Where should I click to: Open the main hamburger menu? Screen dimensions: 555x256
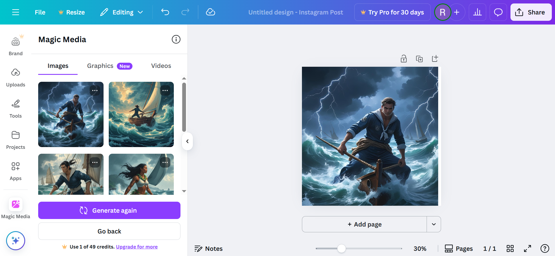pos(16,12)
